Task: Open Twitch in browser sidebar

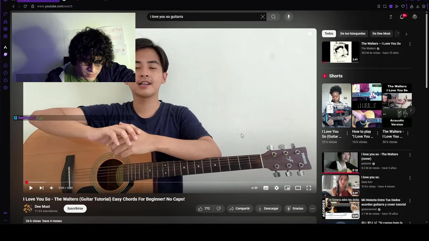Action: (x=5, y=55)
